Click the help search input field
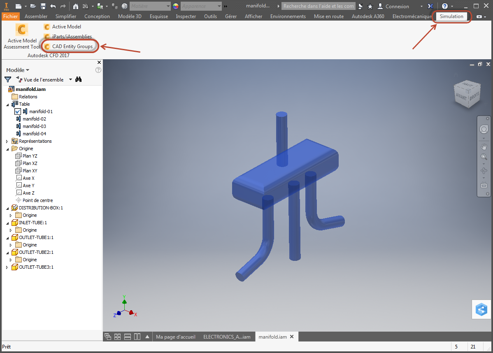493x353 pixels. pyautogui.click(x=318, y=6)
